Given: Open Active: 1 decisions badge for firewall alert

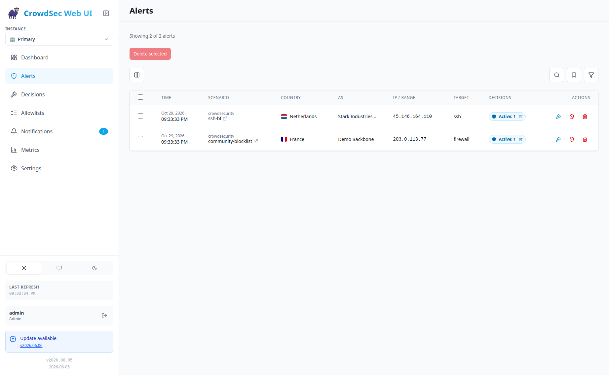Looking at the screenshot, I should (507, 139).
